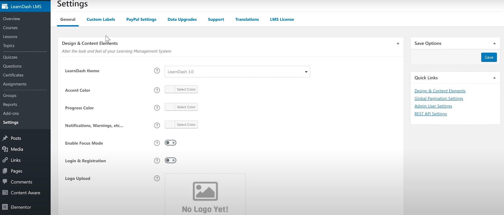Open Quizzes in LearnDash menu

[x=10, y=57]
